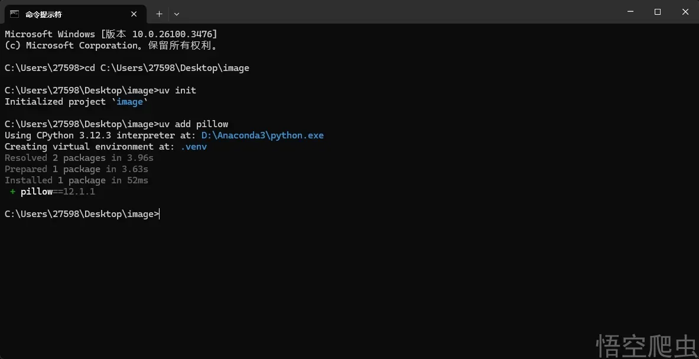Screen dimensions: 699x359
Task: Click the blue .venv path text
Action: [194, 147]
